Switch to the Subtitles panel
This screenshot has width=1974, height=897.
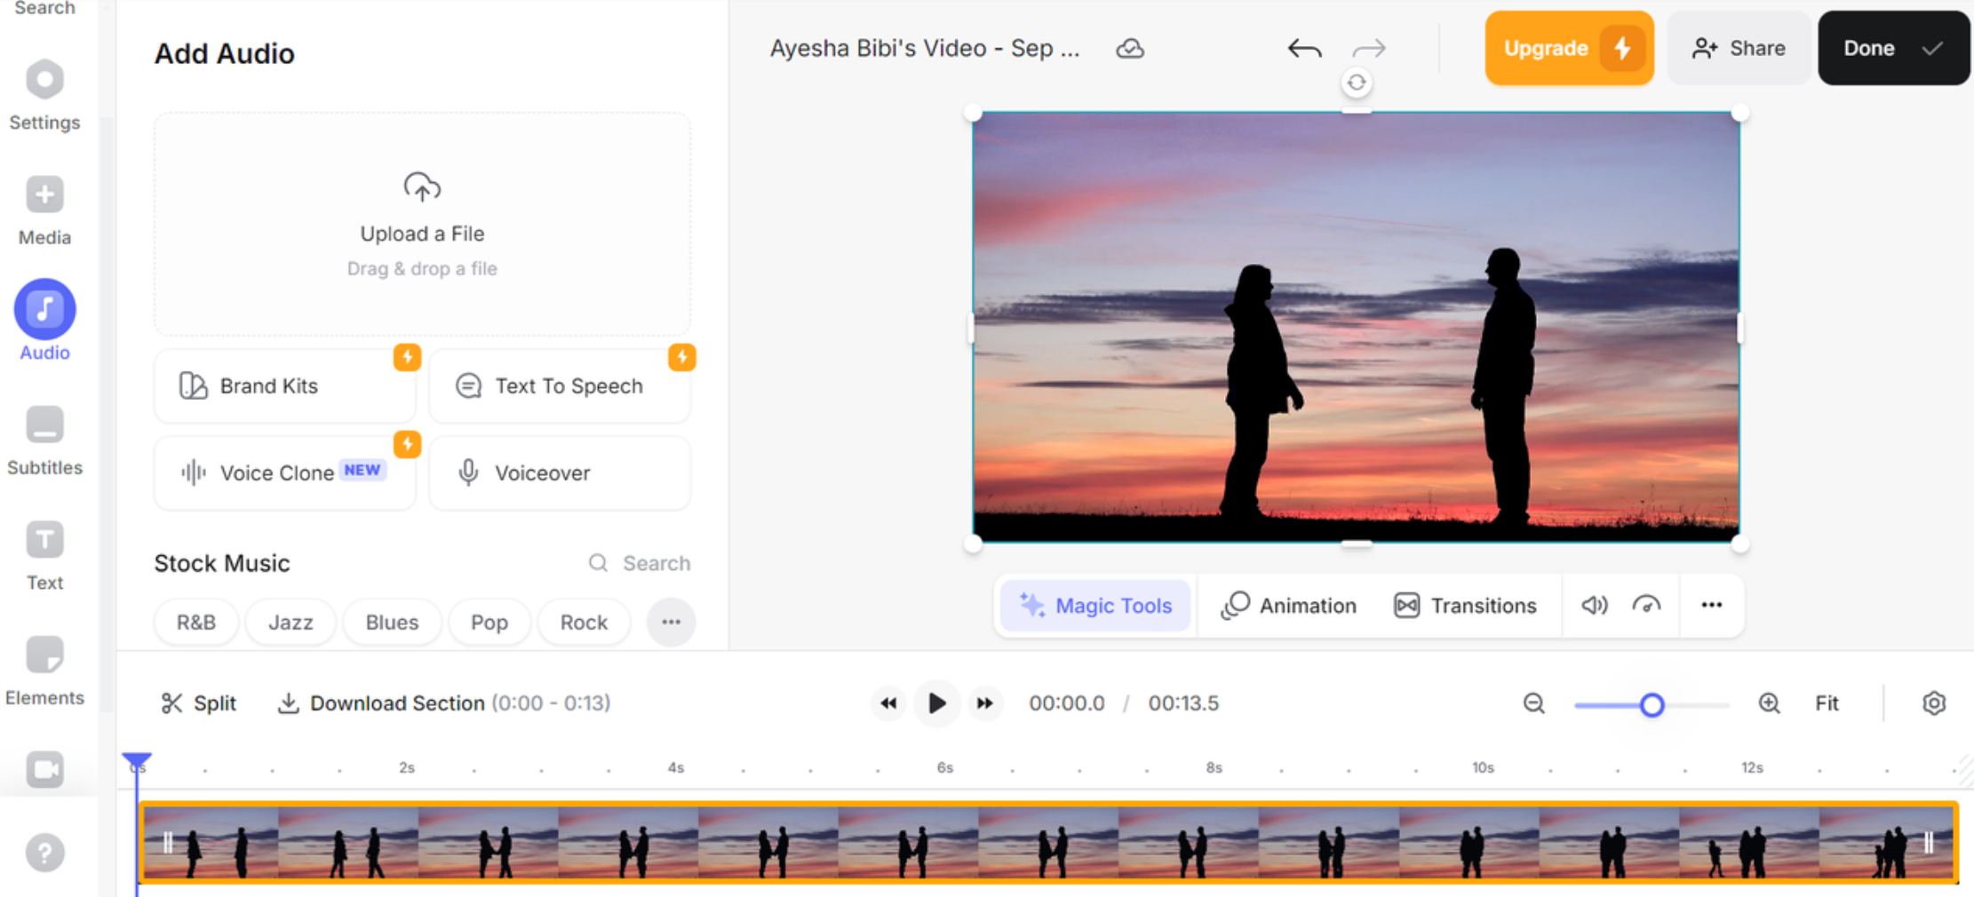click(44, 440)
